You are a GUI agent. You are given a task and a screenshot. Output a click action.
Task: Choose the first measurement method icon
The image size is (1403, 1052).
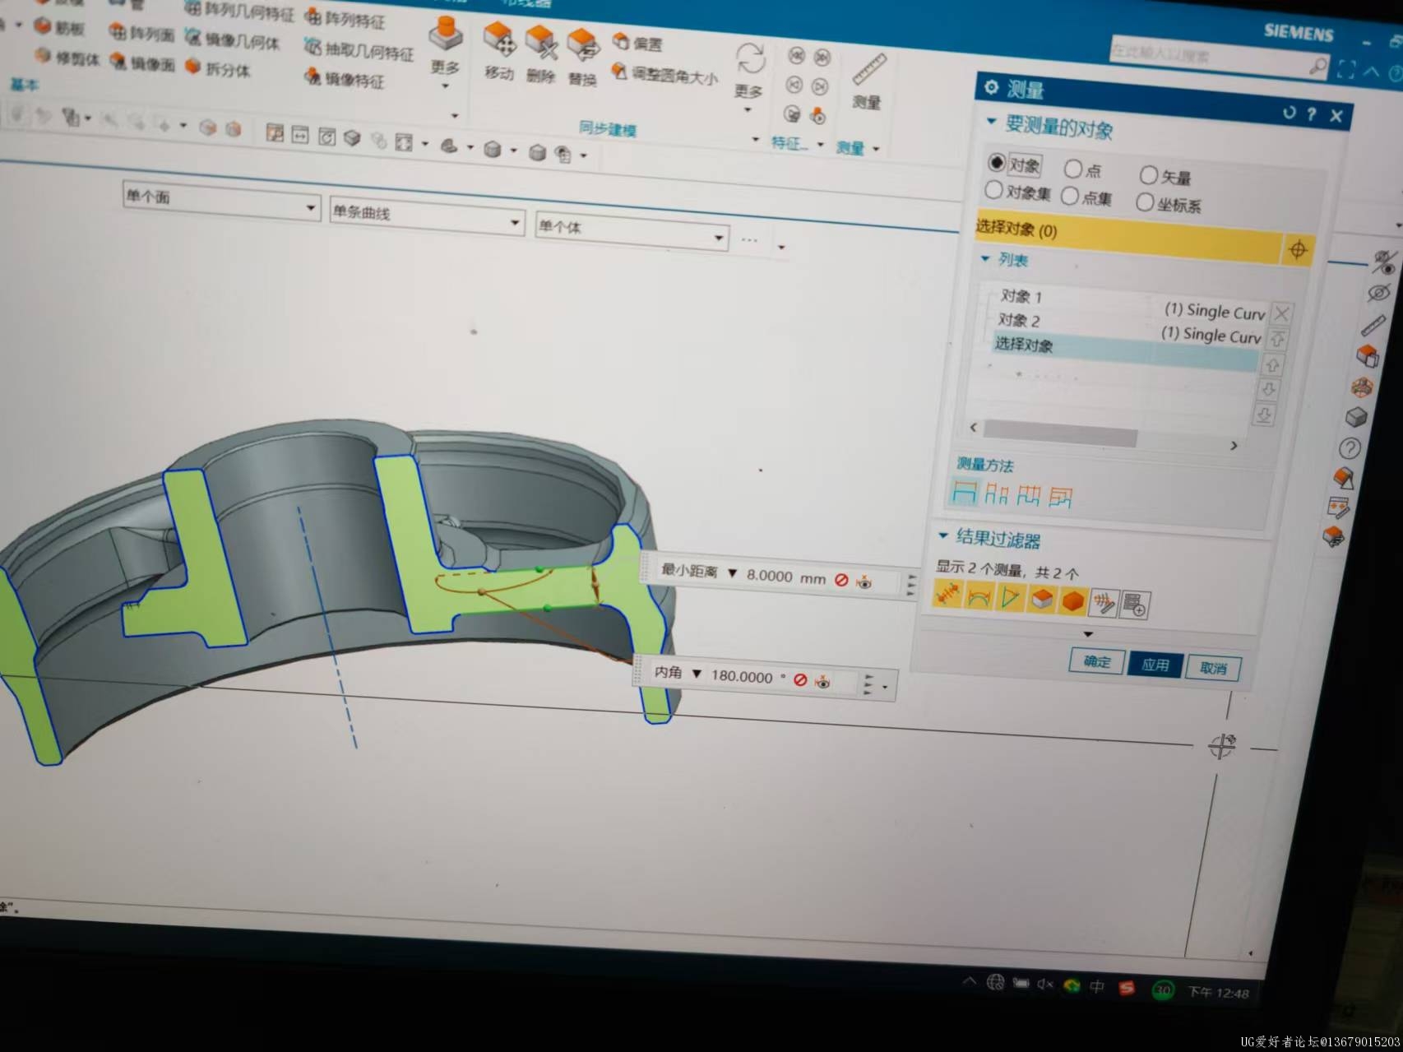pyautogui.click(x=964, y=492)
